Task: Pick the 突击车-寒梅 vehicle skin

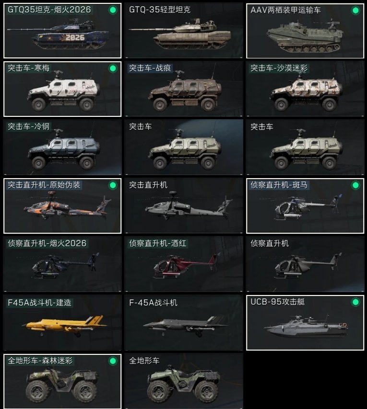Action: 62,89
